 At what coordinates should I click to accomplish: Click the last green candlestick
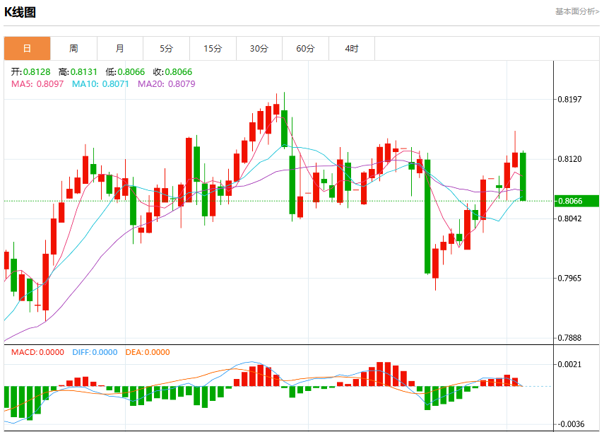click(523, 176)
